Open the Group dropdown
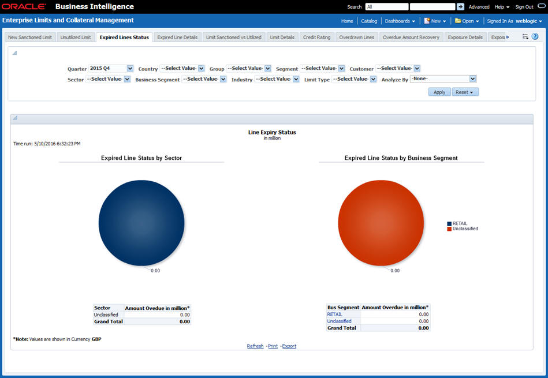 (x=268, y=69)
